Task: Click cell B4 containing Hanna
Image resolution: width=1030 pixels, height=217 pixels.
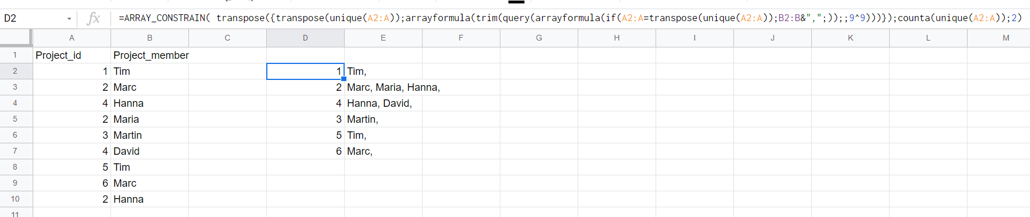Action: click(149, 103)
